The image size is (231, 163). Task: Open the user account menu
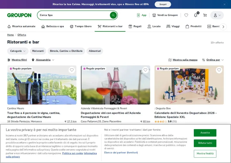217,15
